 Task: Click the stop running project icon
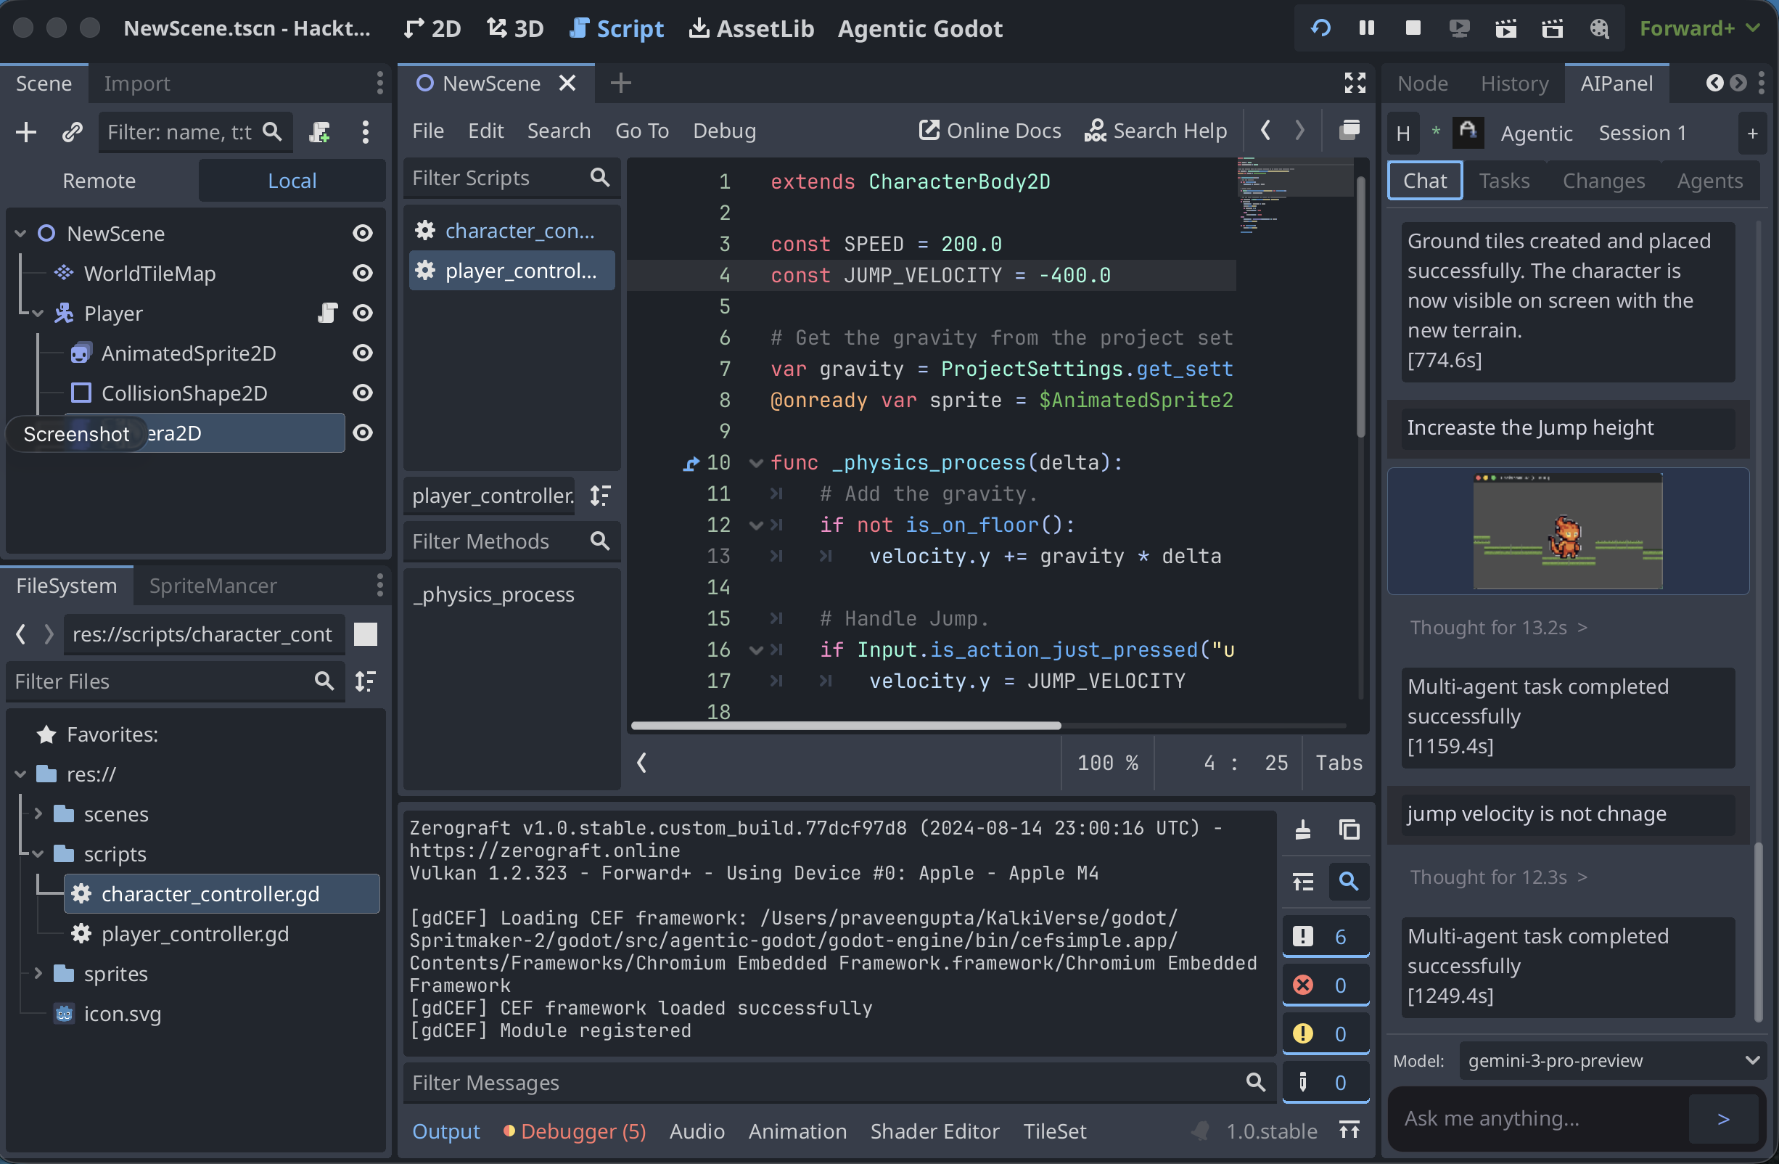(1413, 28)
